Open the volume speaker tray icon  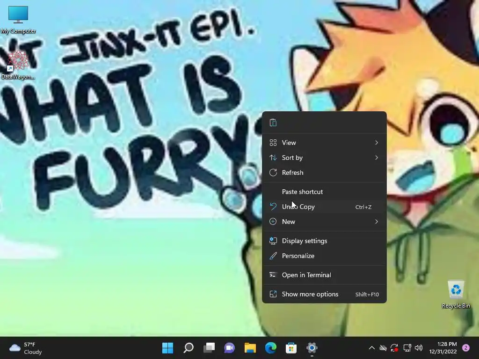[419, 348]
